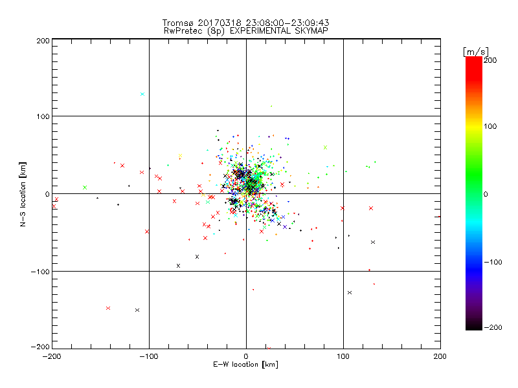The width and height of the screenshot is (518, 388).
Task: Click the title line "Tromsø 20170318 23:08:00-23:09:43"
Action: [245, 23]
